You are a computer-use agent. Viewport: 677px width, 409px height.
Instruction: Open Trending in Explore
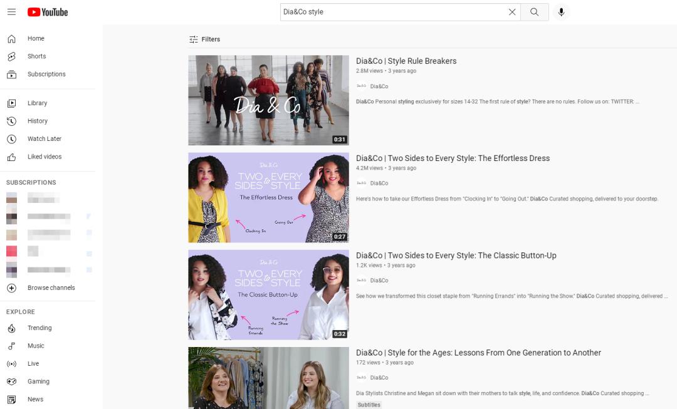pyautogui.click(x=39, y=328)
